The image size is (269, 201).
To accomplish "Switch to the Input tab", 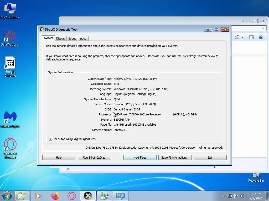I will (82, 38).
